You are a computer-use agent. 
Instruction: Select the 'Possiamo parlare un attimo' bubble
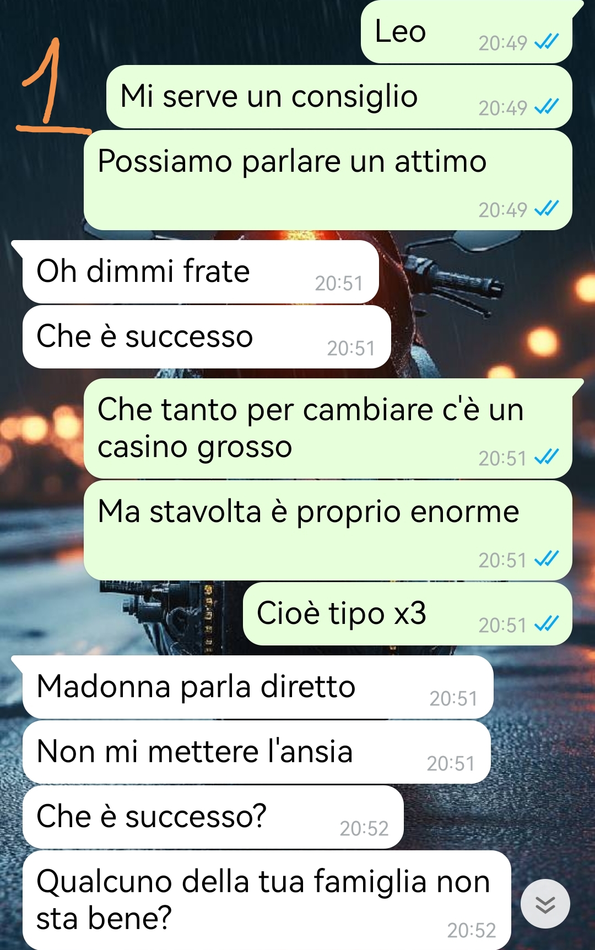click(x=328, y=180)
